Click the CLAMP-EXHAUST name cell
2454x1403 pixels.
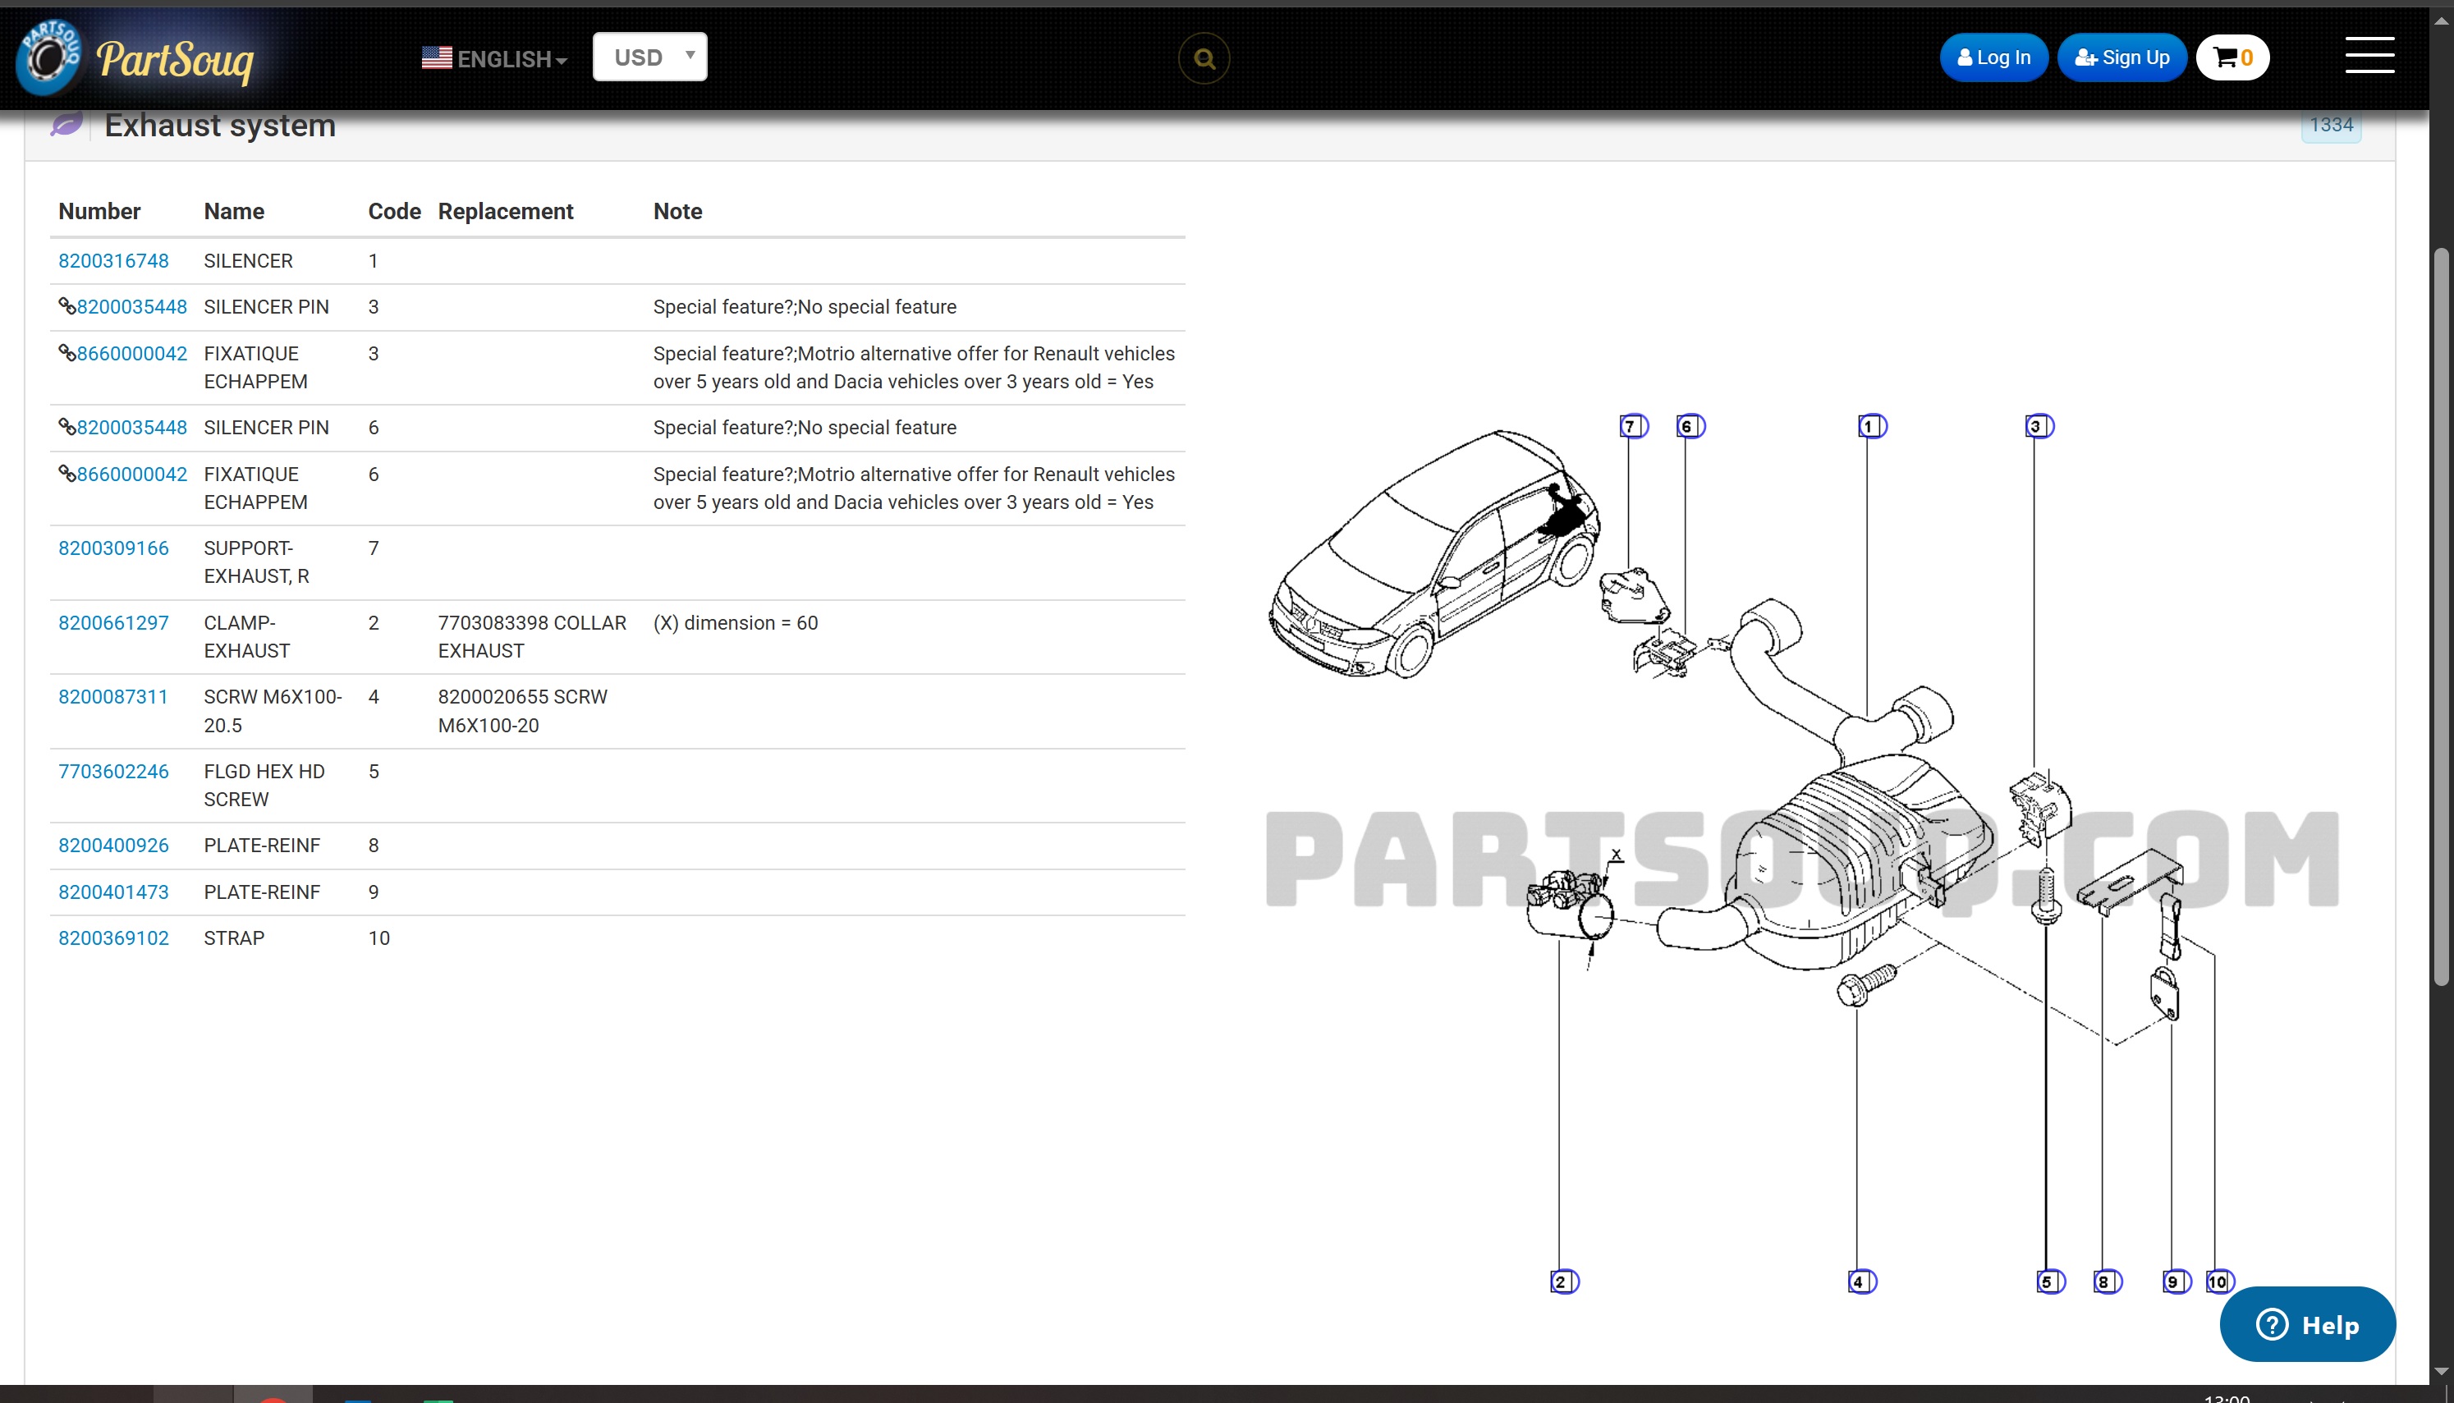(x=246, y=637)
